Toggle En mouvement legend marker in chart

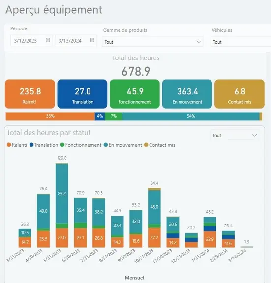coord(106,145)
